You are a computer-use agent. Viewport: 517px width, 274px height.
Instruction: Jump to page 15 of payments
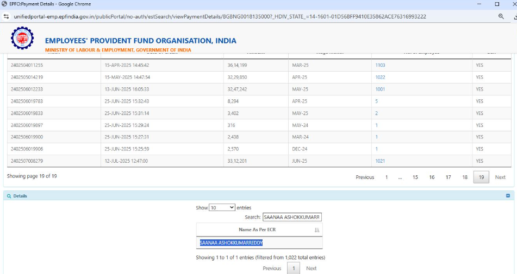click(415, 177)
